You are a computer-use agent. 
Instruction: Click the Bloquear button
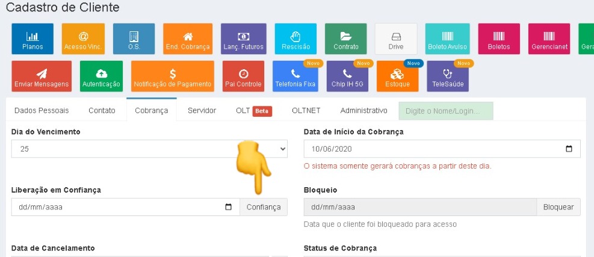coord(558,207)
